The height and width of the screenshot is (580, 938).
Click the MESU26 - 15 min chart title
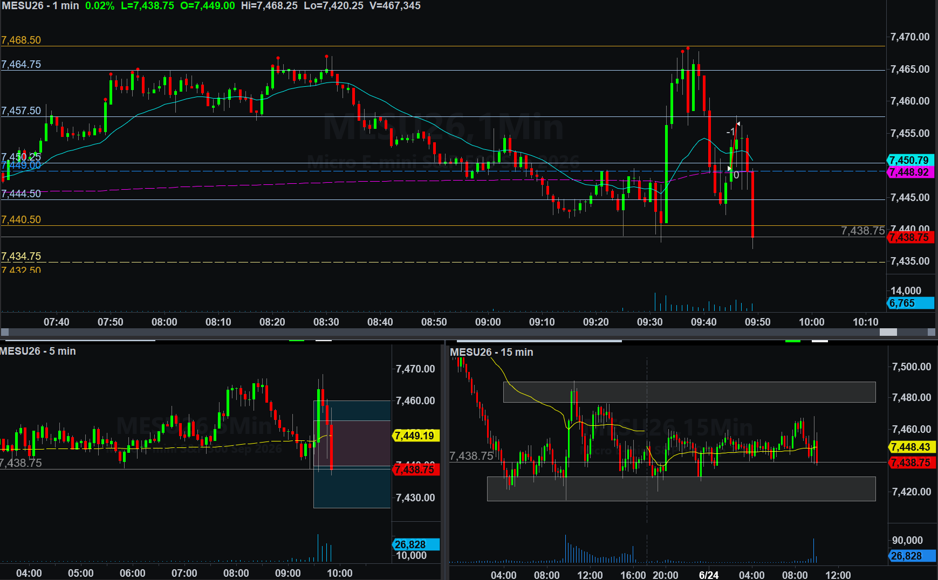[491, 353]
